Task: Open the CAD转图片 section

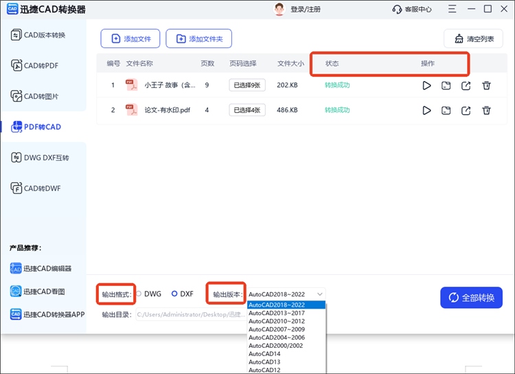Action: click(35, 96)
